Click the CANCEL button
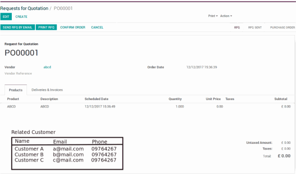This screenshot has height=174, width=296. pos(97,27)
